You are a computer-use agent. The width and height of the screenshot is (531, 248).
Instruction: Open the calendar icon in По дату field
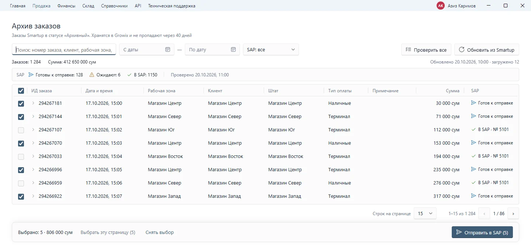pos(233,49)
